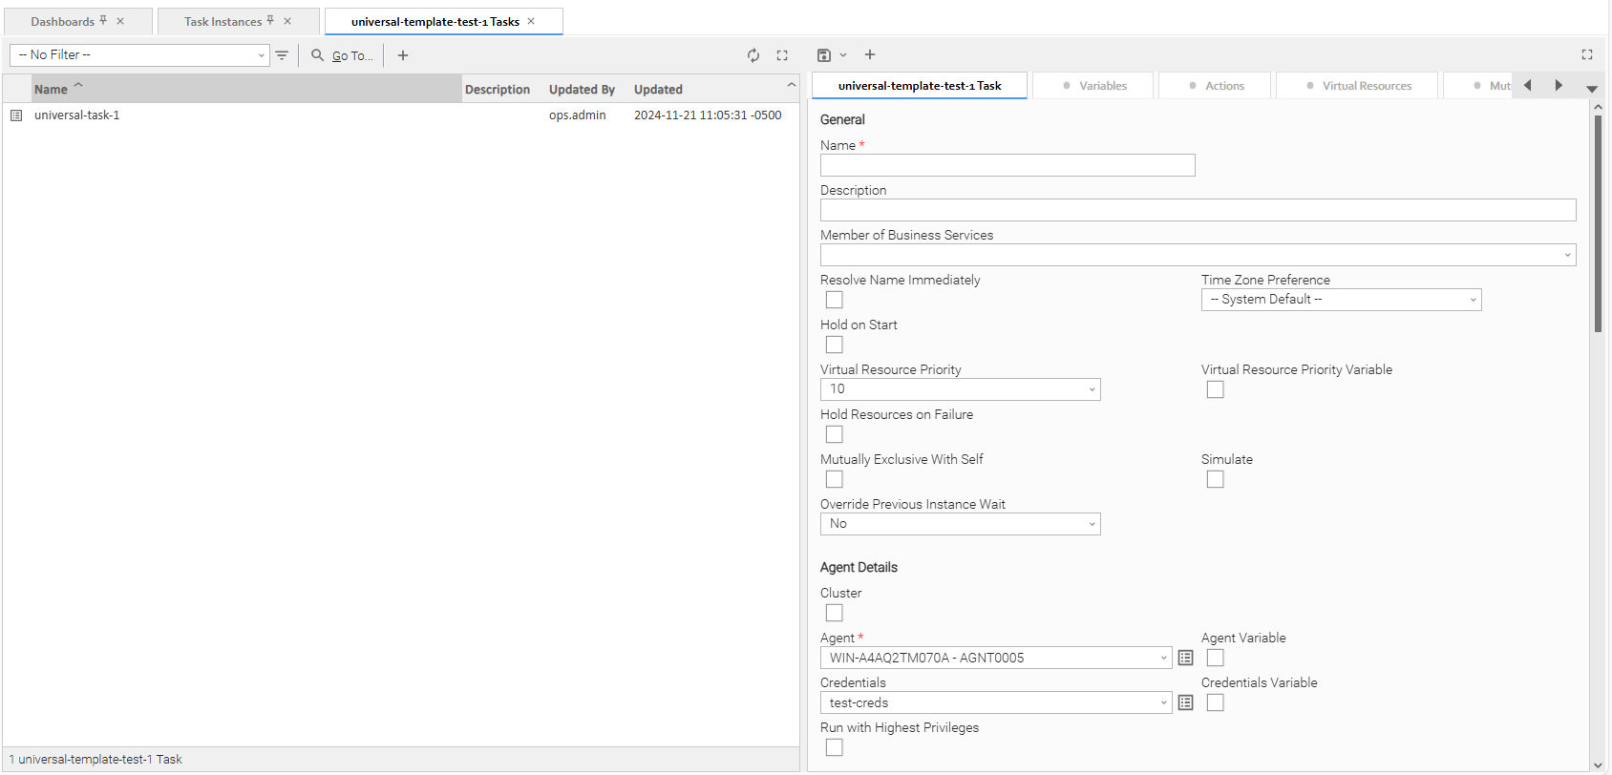The image size is (1612, 775).
Task: Click the Go To... button
Action: point(343,55)
